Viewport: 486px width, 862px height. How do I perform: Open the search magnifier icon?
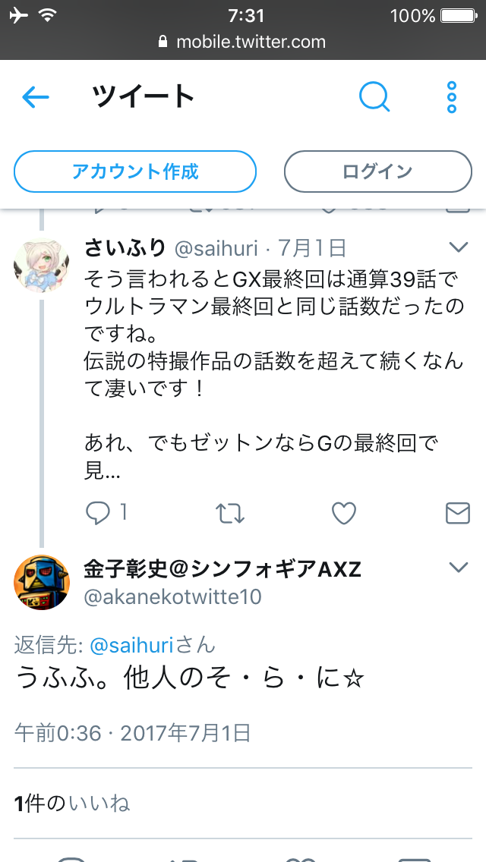point(375,97)
